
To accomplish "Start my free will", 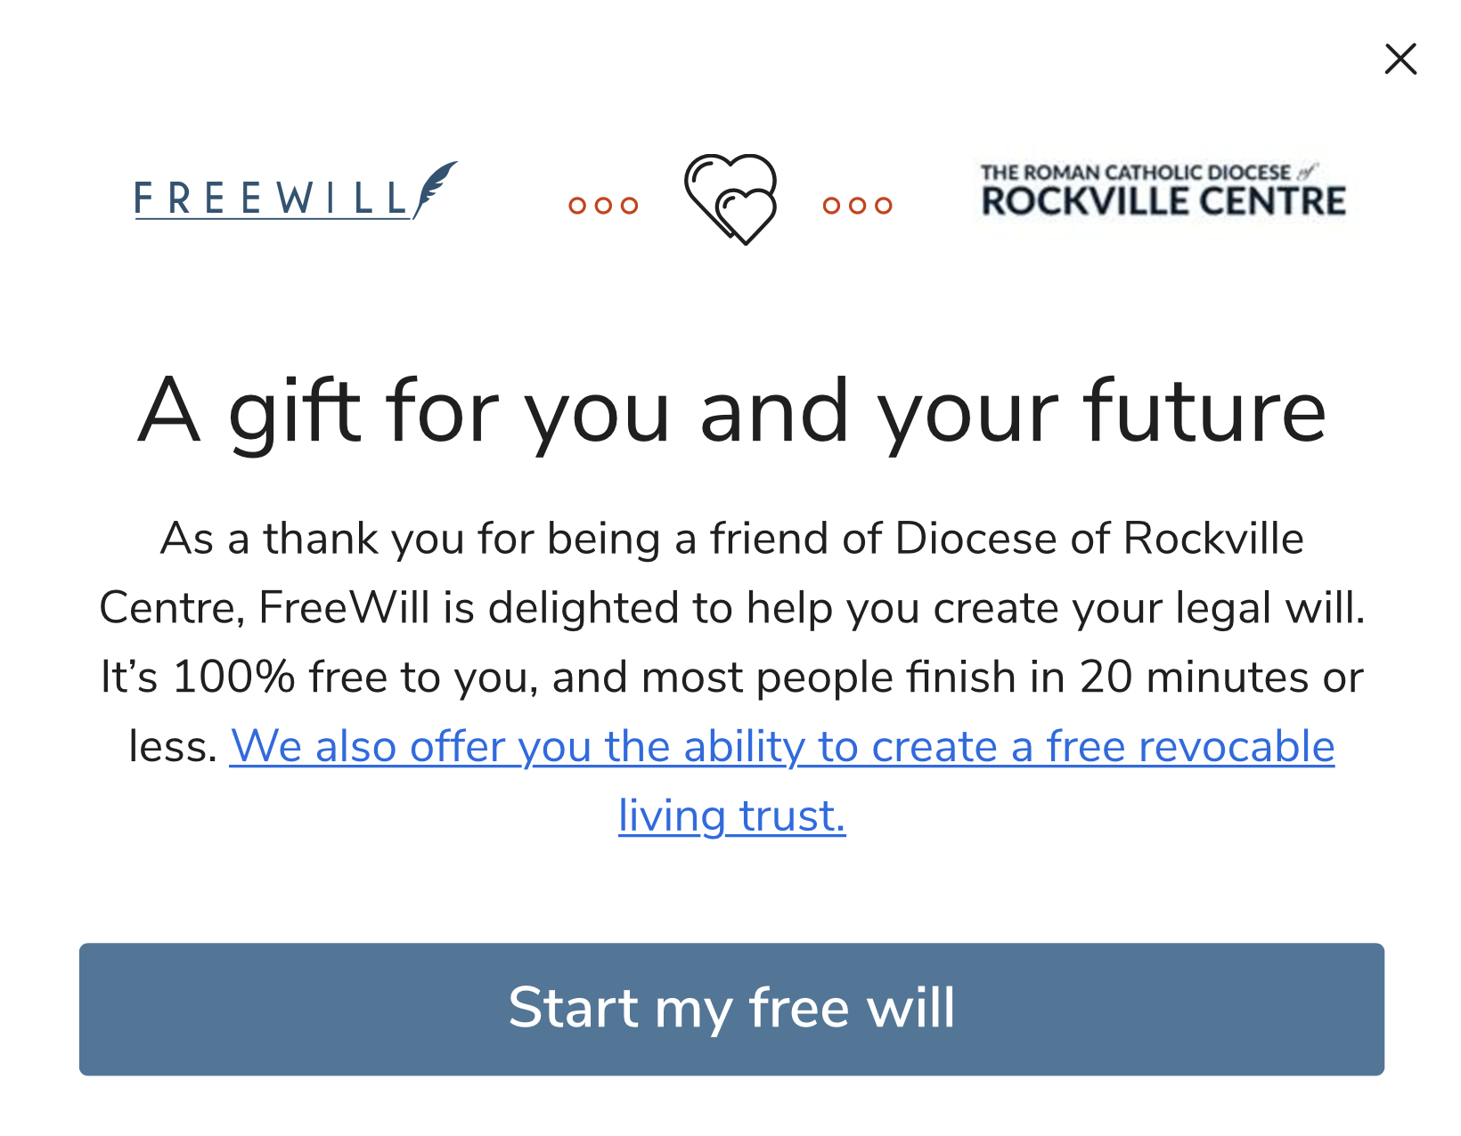I will click(731, 1009).
